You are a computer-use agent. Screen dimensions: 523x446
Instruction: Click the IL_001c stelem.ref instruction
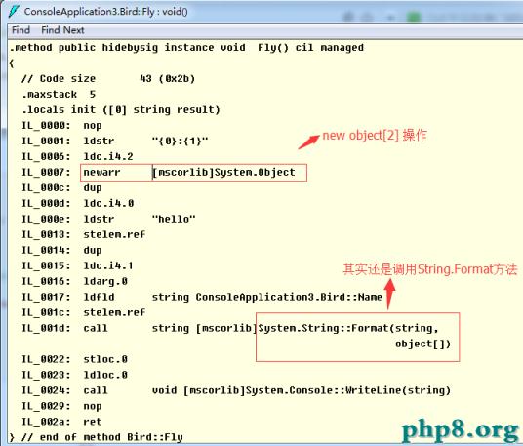click(x=83, y=312)
